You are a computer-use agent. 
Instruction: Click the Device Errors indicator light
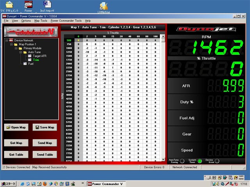(x=217, y=161)
